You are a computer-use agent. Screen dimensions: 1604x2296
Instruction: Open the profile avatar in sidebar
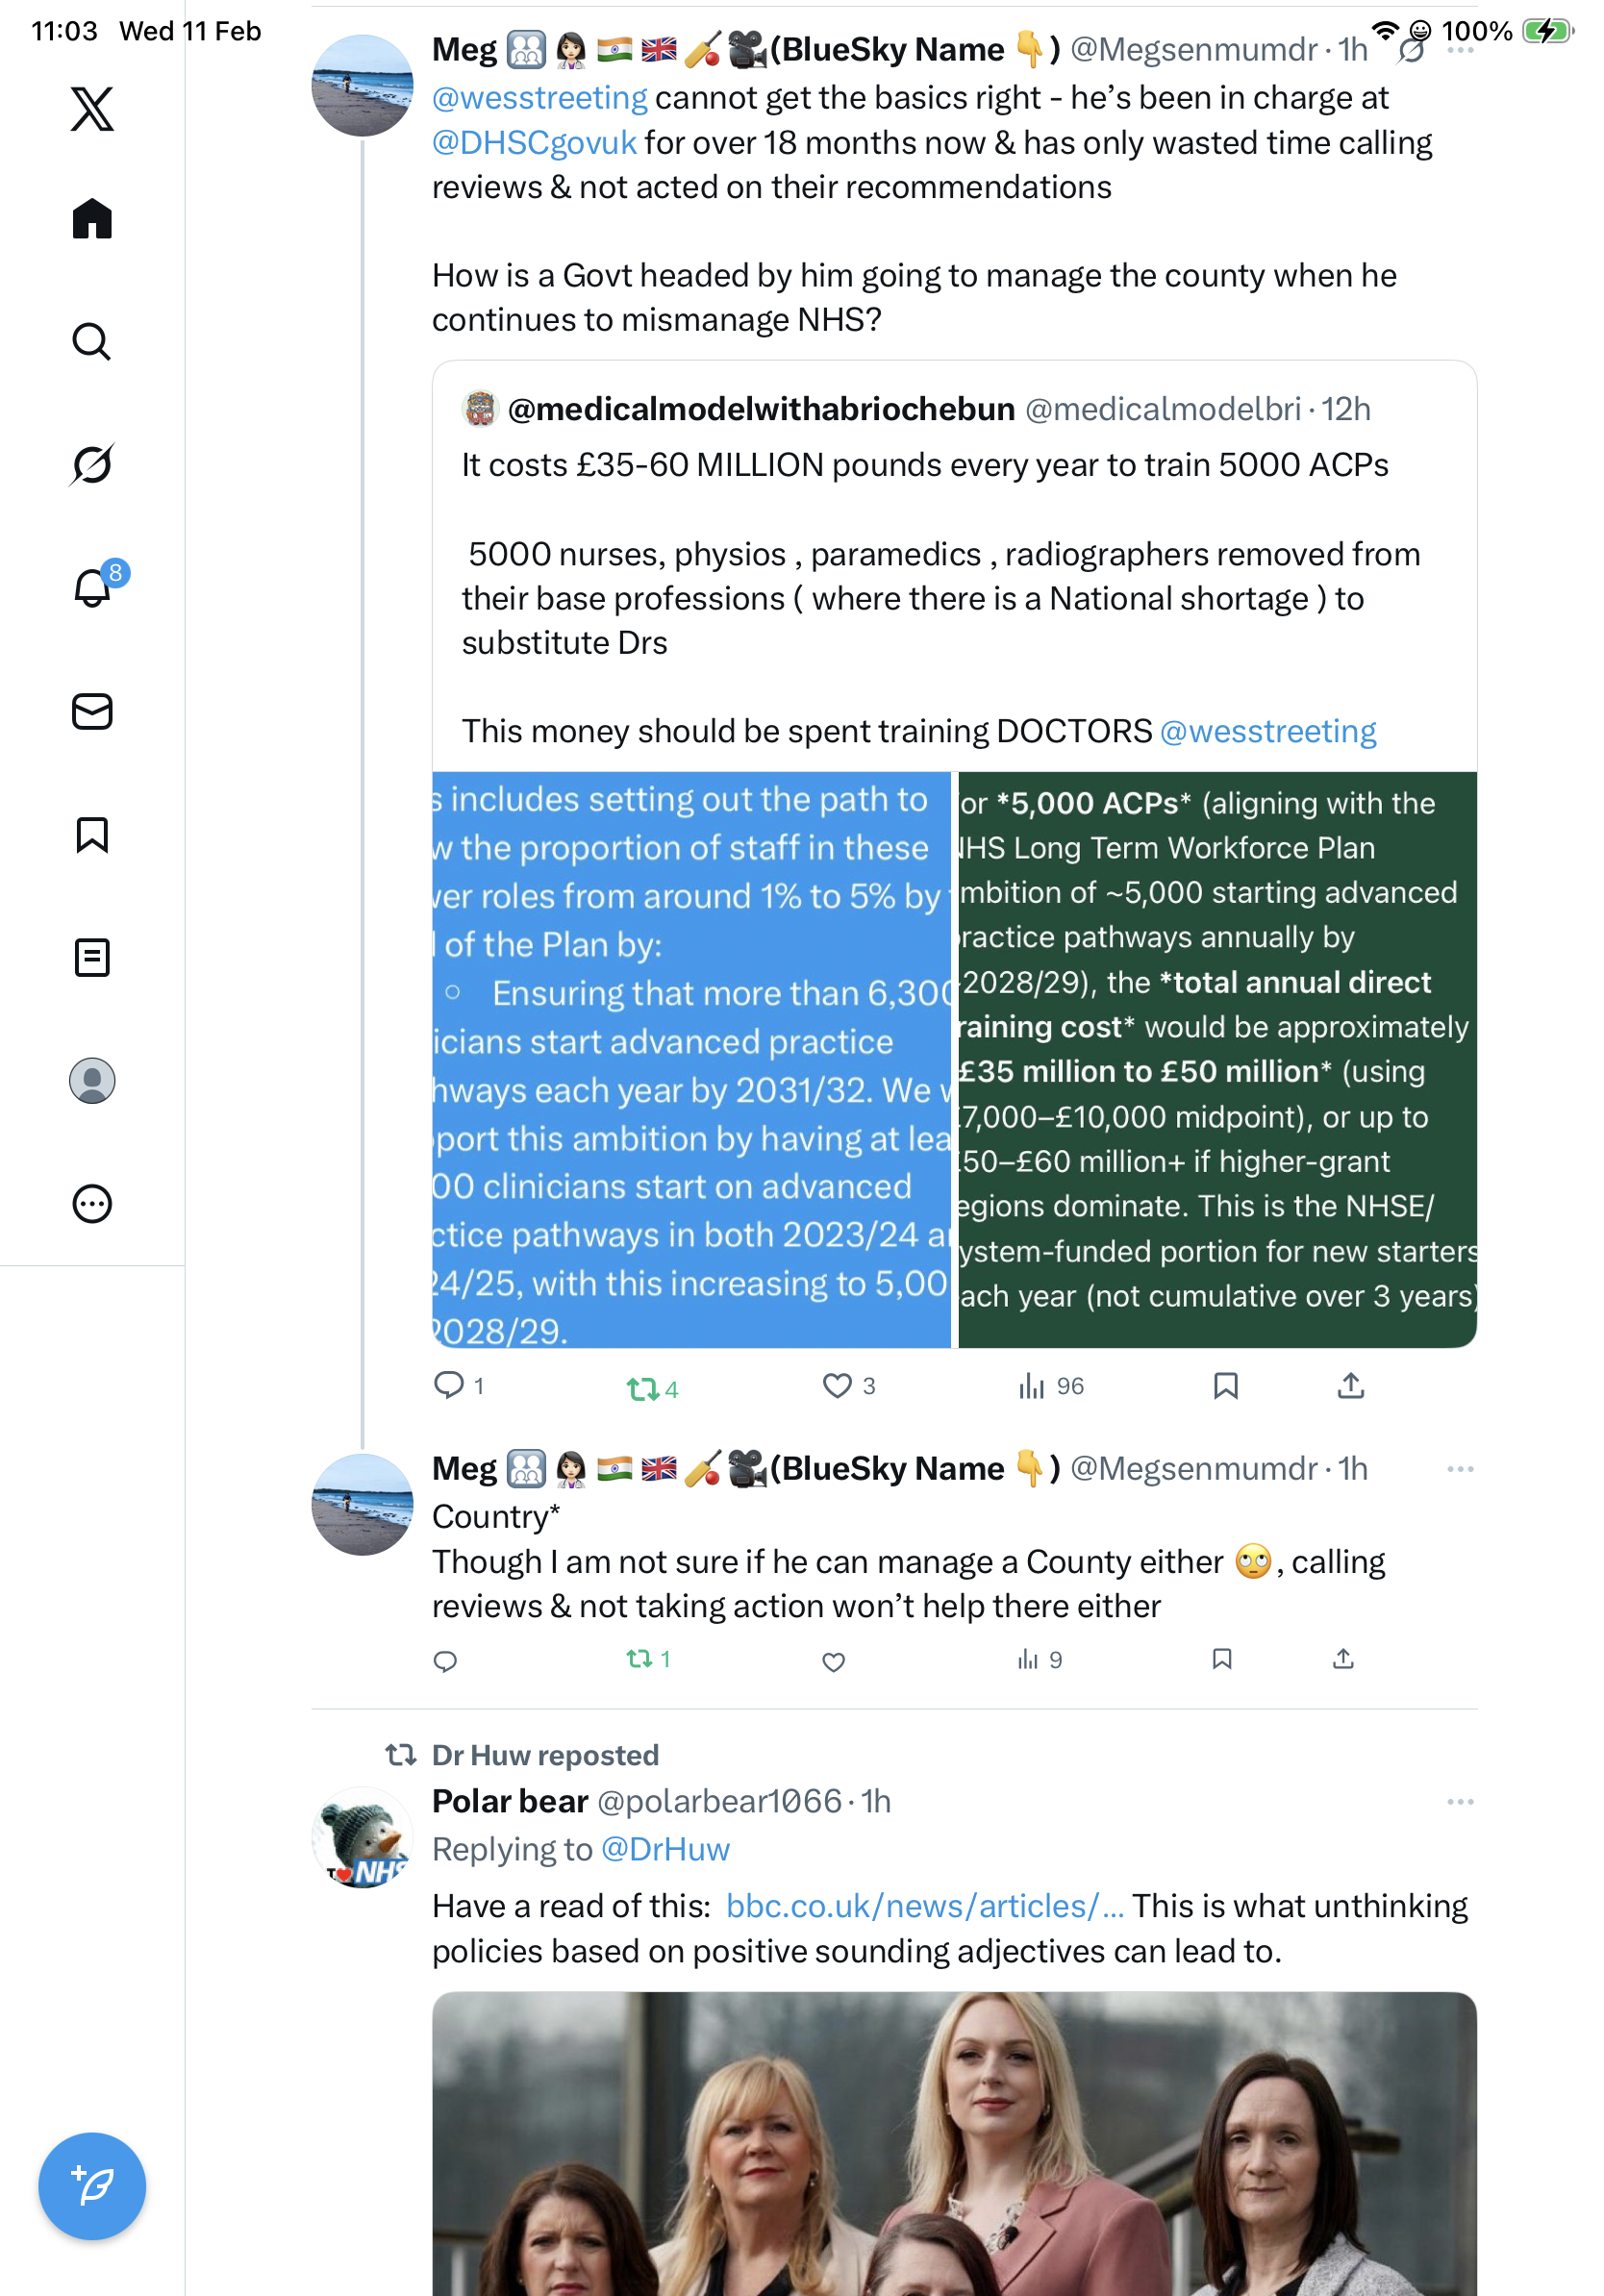click(x=92, y=1080)
